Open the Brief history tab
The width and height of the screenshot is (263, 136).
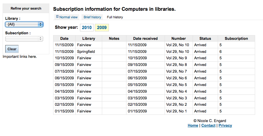pos(92,17)
